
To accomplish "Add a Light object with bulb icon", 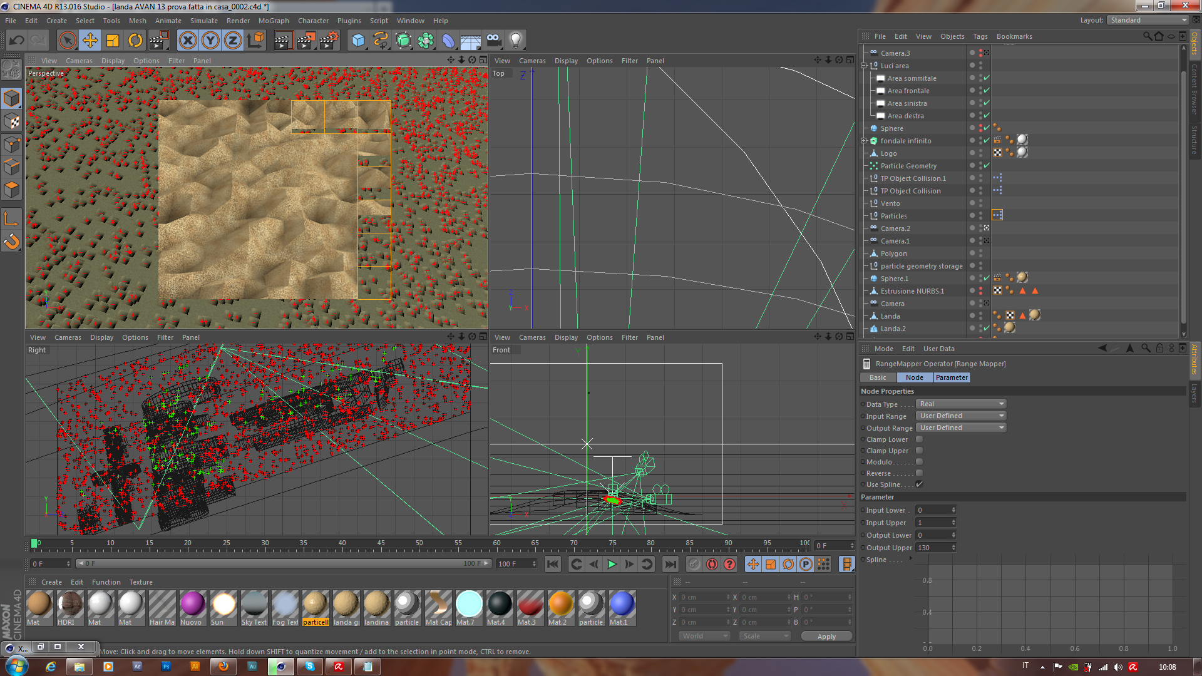I will pyautogui.click(x=515, y=41).
